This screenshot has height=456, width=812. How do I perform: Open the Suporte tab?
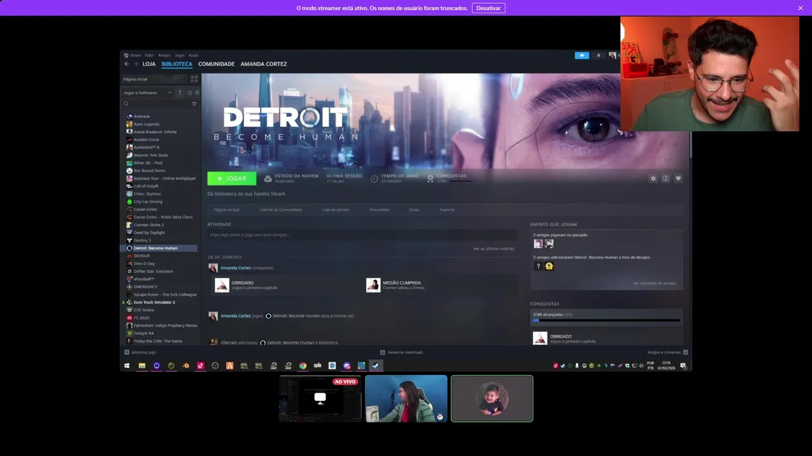point(447,210)
